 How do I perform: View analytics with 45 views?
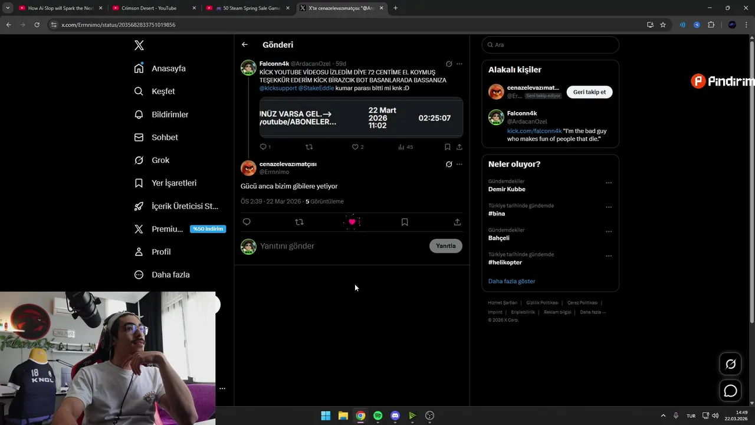point(406,147)
